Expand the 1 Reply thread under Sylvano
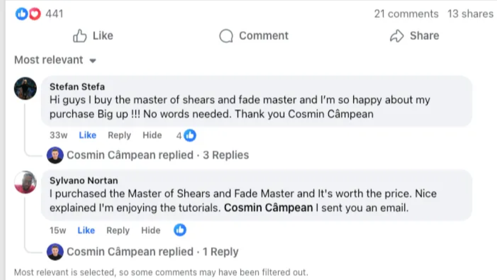Image resolution: width=497 pixels, height=280 pixels. click(x=220, y=252)
